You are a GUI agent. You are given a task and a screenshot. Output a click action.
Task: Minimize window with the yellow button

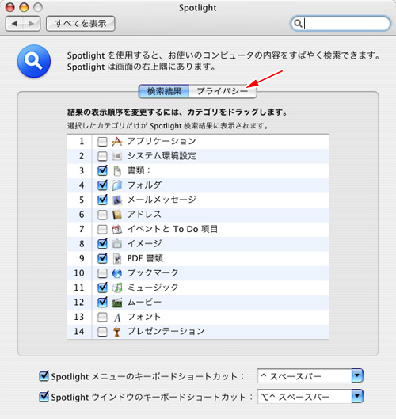point(24,7)
